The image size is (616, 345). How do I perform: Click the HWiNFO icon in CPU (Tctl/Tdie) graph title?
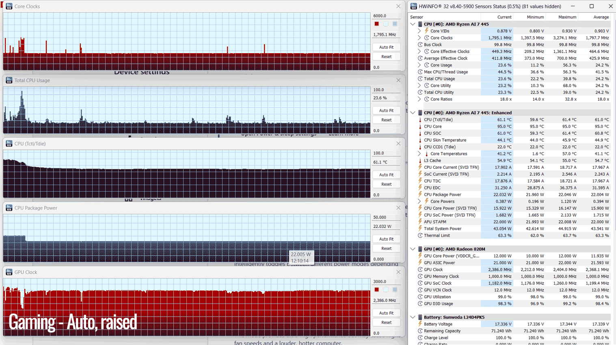tap(9, 144)
